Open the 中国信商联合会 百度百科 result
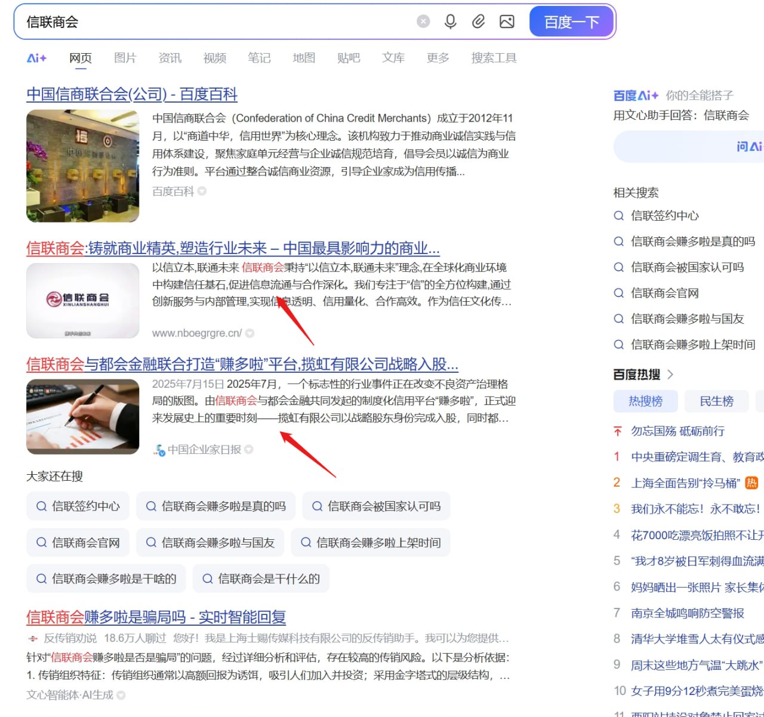 click(x=131, y=94)
